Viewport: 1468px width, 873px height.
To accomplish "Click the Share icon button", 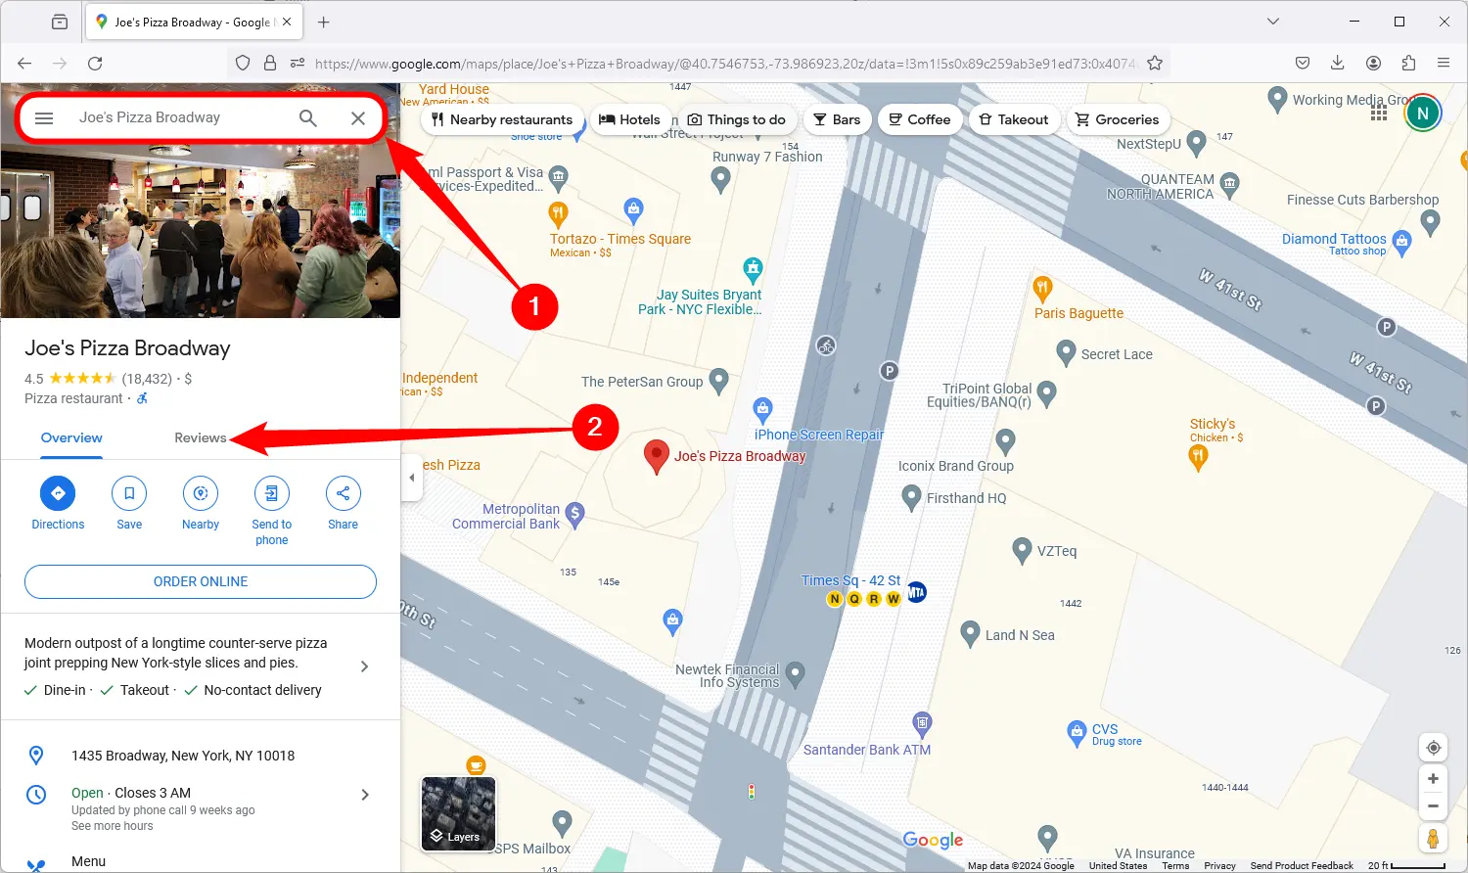I will (343, 493).
